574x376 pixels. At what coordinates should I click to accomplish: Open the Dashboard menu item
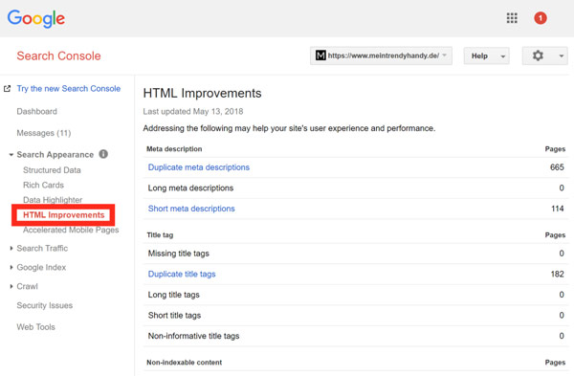pos(37,111)
